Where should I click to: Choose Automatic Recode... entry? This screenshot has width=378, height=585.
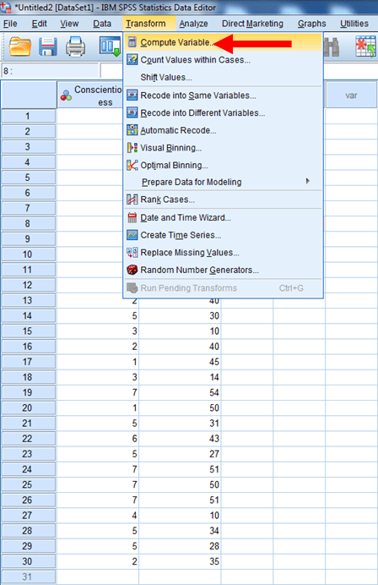coord(223,130)
